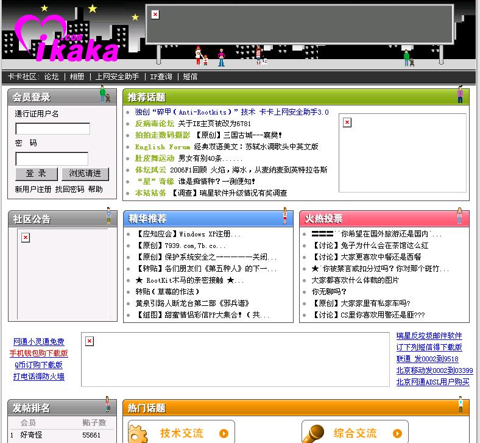Image resolution: width=480 pixels, height=443 pixels.
Task: Open topic 关于IE主页被改为6781
Action: [x=214, y=123]
